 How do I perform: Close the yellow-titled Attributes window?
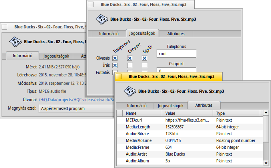coord(119,76)
